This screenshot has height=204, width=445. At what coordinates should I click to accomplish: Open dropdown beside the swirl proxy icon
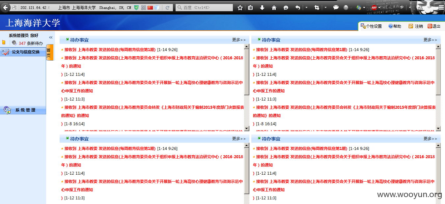[365, 8]
